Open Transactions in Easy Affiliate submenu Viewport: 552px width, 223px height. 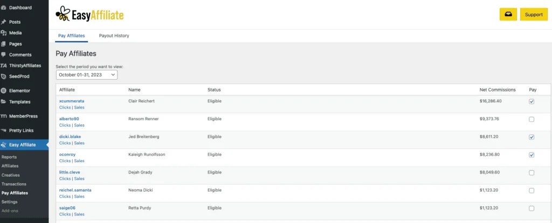[x=14, y=184]
